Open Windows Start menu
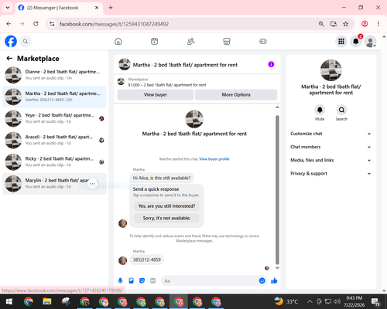This screenshot has width=387, height=309. (x=9, y=301)
